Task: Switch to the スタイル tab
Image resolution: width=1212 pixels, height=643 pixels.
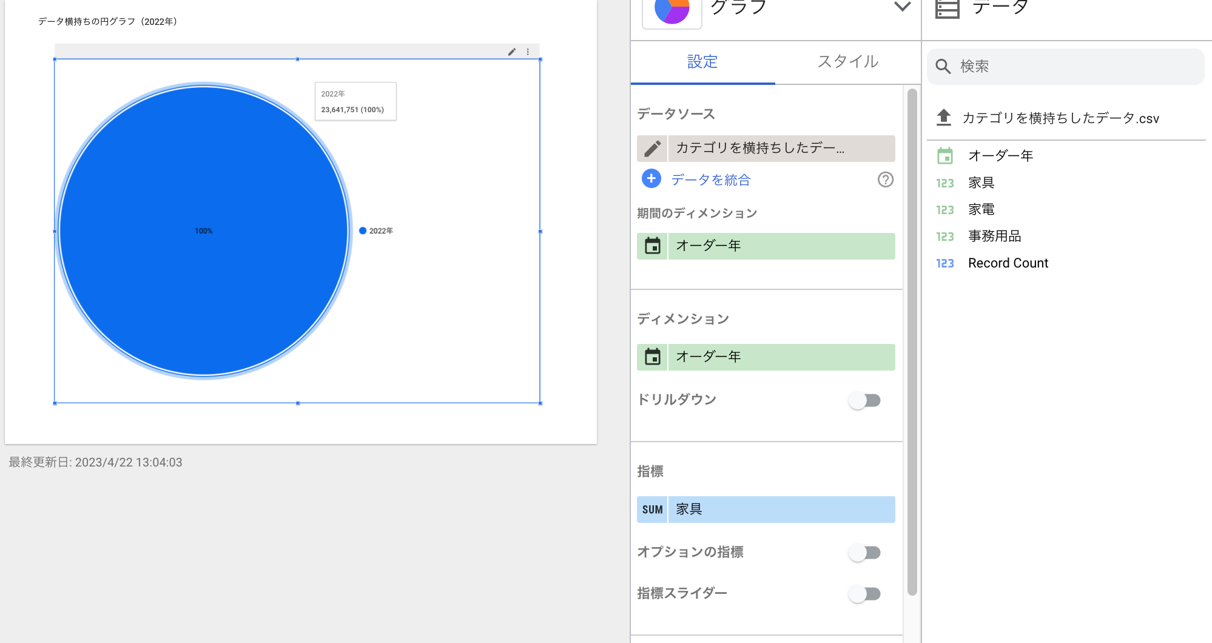Action: coord(847,62)
